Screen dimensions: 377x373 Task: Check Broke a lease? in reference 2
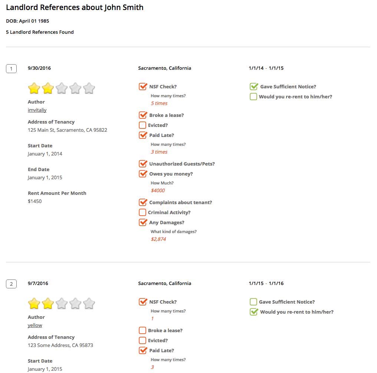pyautogui.click(x=142, y=330)
